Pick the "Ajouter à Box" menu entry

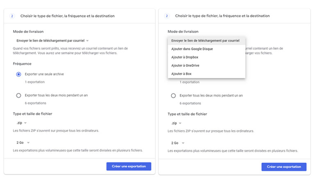click(x=181, y=74)
